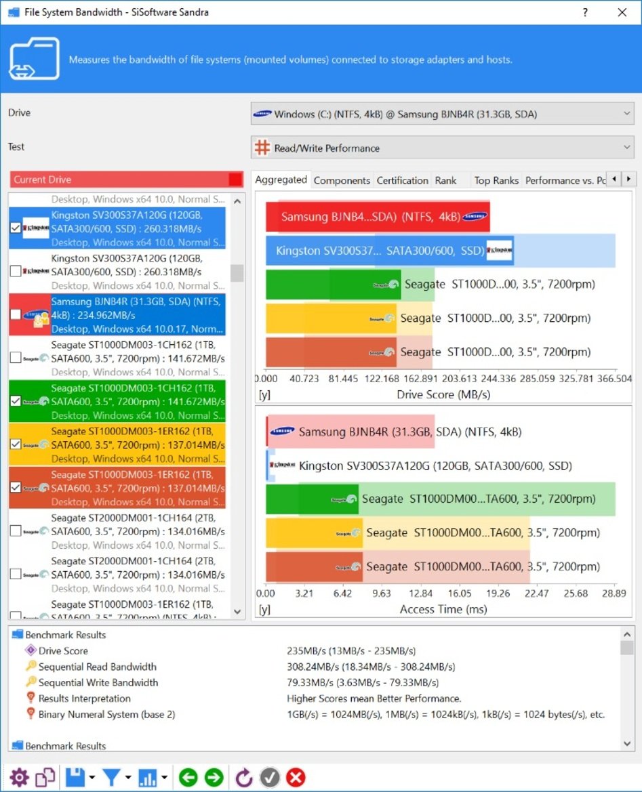Click the Access Time (ms) axis label

tap(443, 609)
